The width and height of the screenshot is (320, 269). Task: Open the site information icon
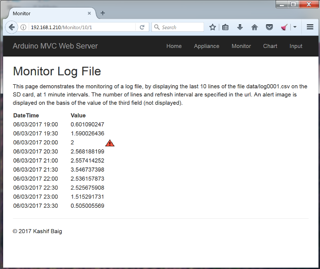click(23, 27)
